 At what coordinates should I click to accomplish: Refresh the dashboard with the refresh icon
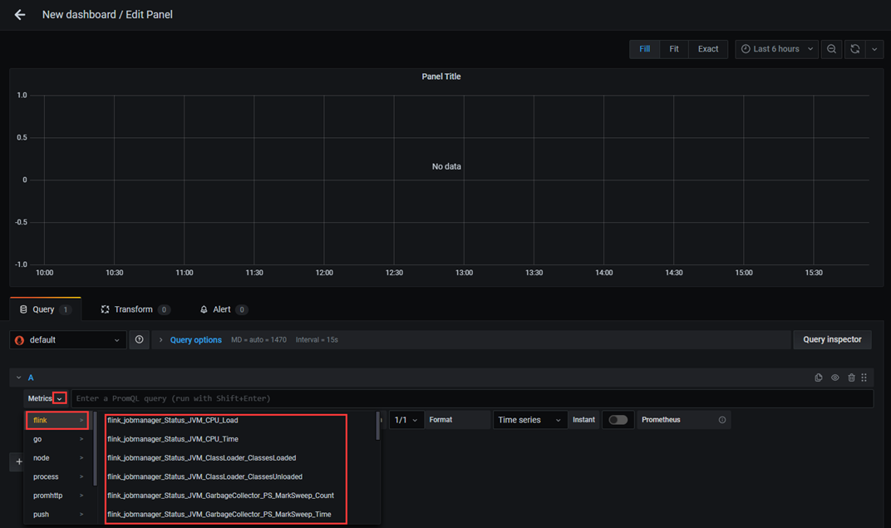click(854, 49)
